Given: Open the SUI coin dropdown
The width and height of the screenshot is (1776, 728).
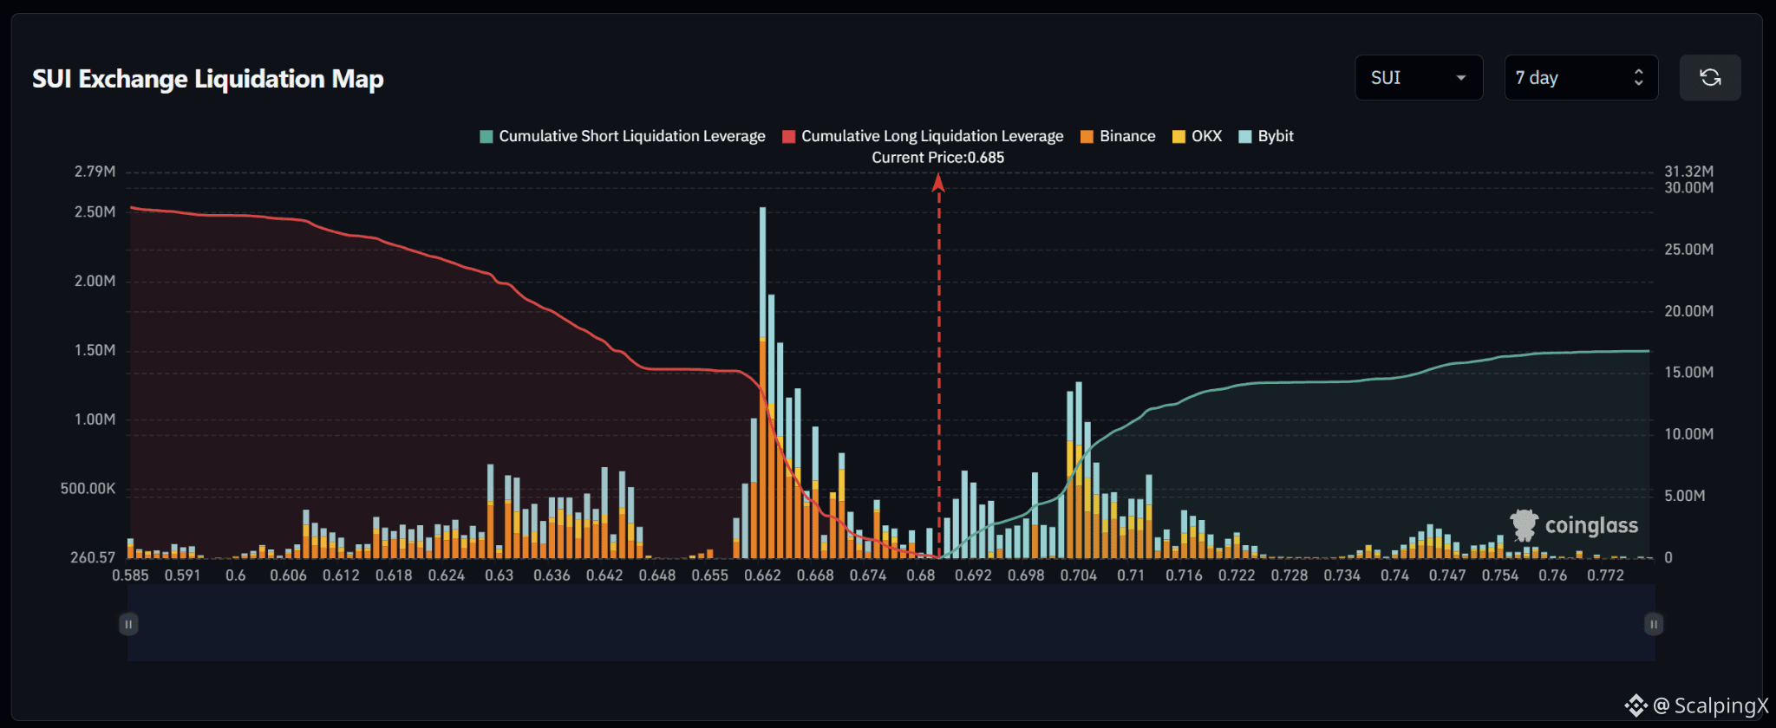Looking at the screenshot, I should [x=1419, y=78].
